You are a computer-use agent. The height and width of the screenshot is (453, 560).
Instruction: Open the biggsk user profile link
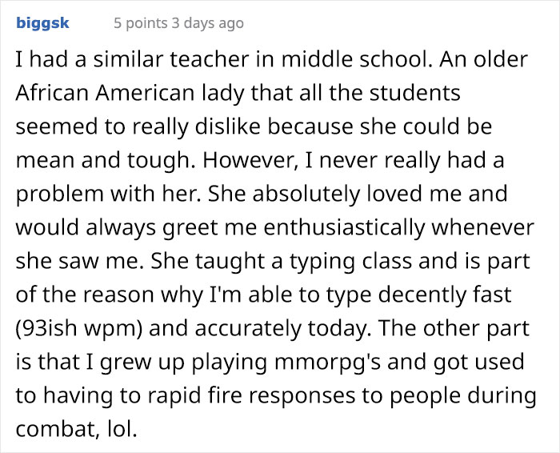pyautogui.click(x=42, y=23)
